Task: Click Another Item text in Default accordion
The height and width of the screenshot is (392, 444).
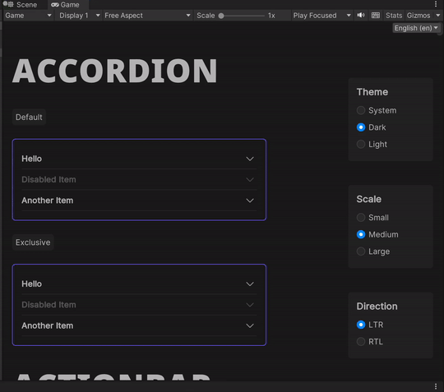Action: (48, 201)
